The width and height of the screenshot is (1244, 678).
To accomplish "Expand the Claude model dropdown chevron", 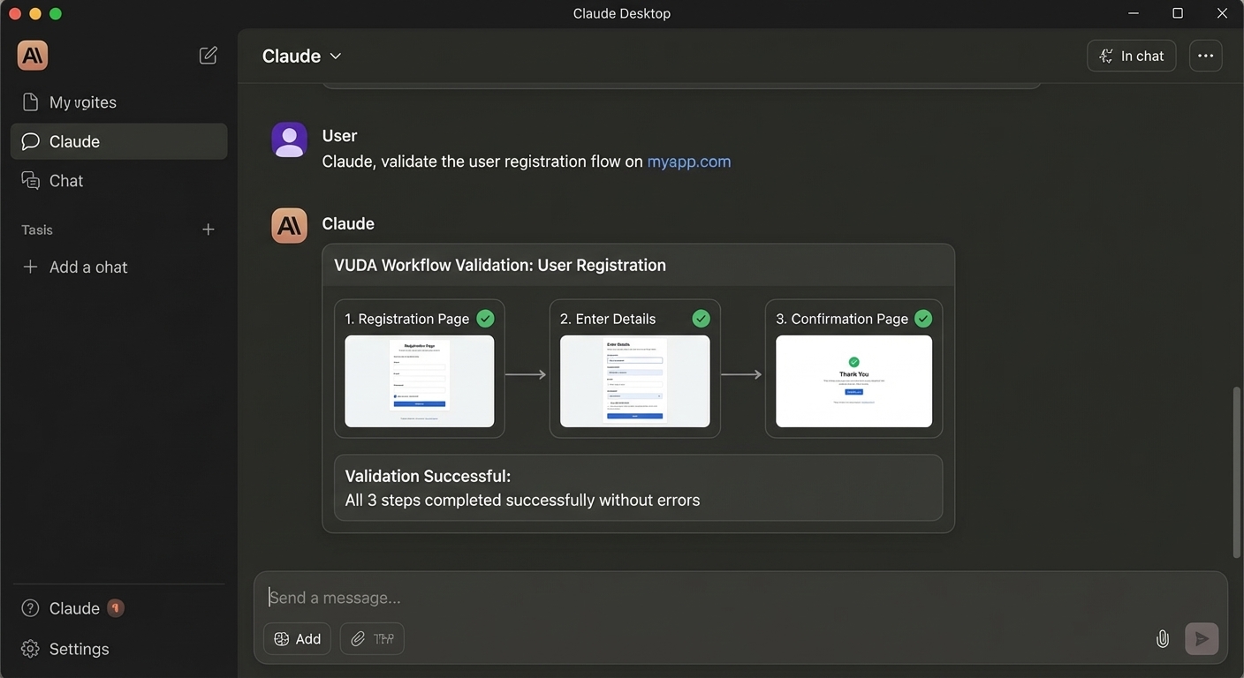I will (x=336, y=56).
